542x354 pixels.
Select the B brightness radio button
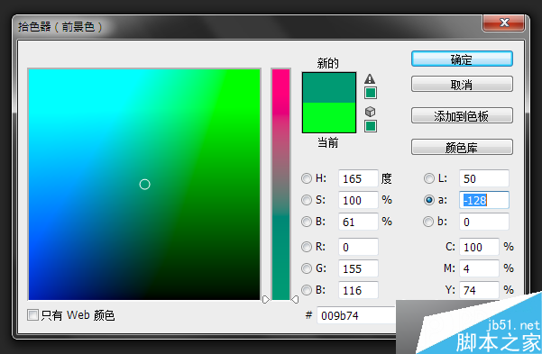click(307, 222)
